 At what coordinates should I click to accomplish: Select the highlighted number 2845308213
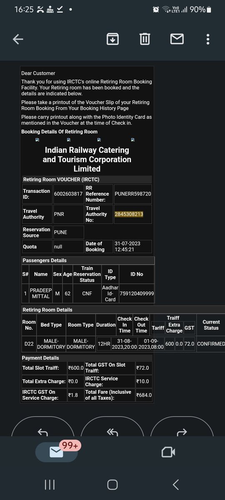pos(129,214)
